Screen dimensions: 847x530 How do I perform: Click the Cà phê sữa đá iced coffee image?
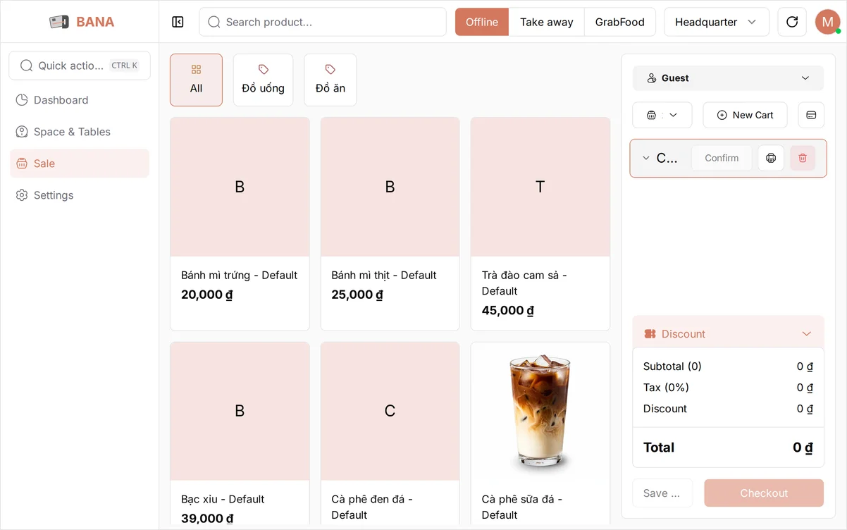(x=540, y=411)
